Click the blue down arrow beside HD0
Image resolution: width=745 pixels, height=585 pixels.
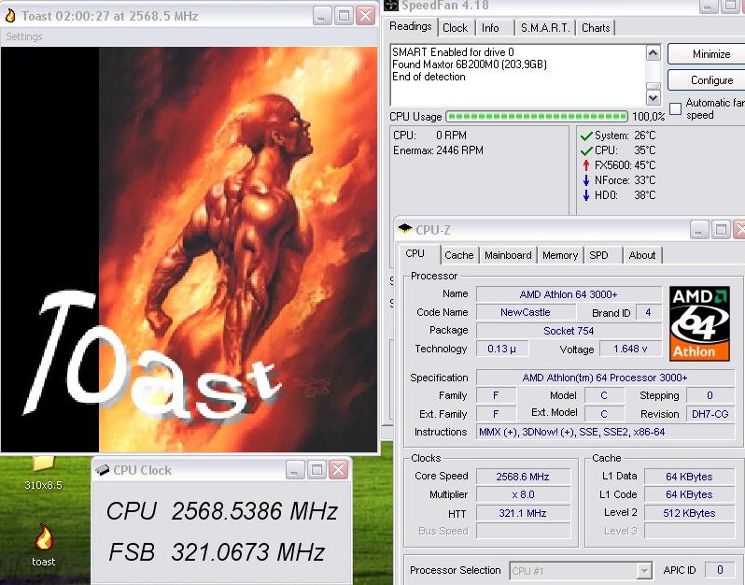[x=586, y=195]
